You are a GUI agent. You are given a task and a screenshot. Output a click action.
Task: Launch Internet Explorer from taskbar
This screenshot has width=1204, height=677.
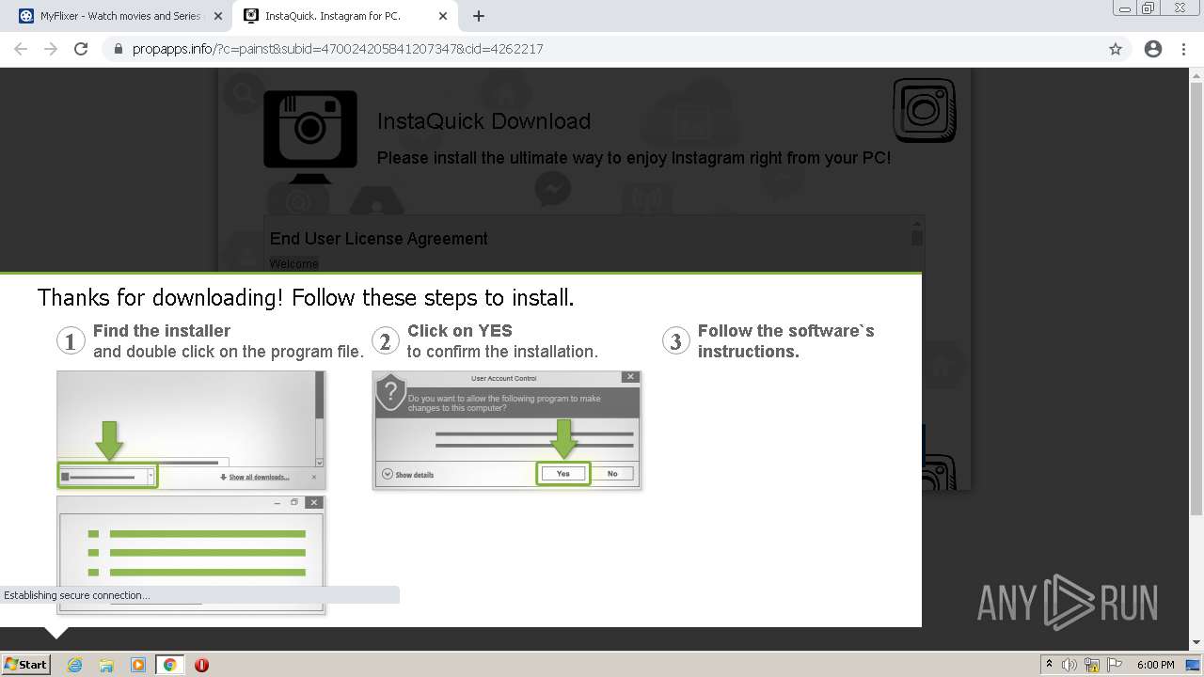tap(74, 665)
